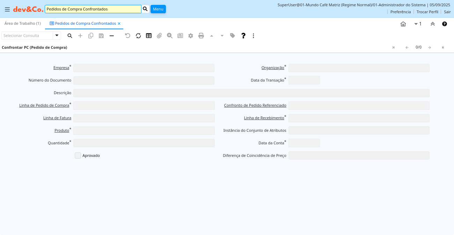Screen dimensions: 454x235
Task: Open Help via the toolbar question mark
Action: pos(243,36)
